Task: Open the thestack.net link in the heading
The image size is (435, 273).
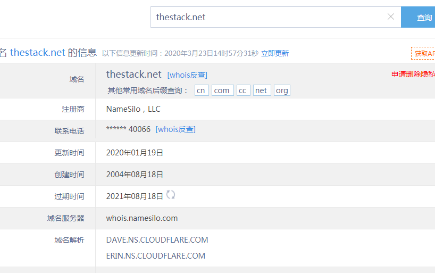Action: [37, 52]
